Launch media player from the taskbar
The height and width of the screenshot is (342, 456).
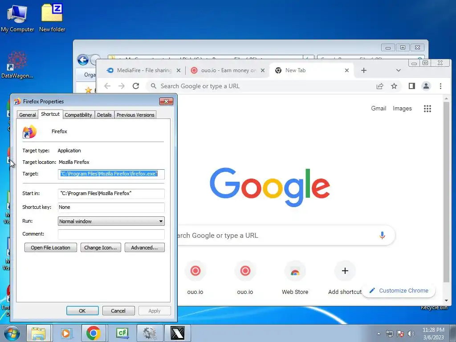(66, 333)
